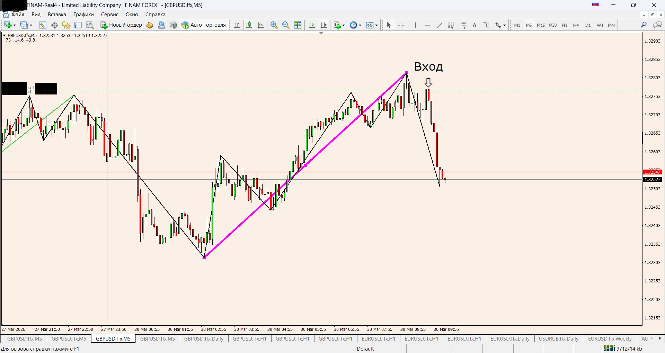Toggle Авто-торговля on or off
This screenshot has width=665, height=353.
[x=204, y=25]
